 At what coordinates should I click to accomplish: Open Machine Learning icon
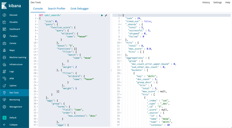[x=4, y=57]
